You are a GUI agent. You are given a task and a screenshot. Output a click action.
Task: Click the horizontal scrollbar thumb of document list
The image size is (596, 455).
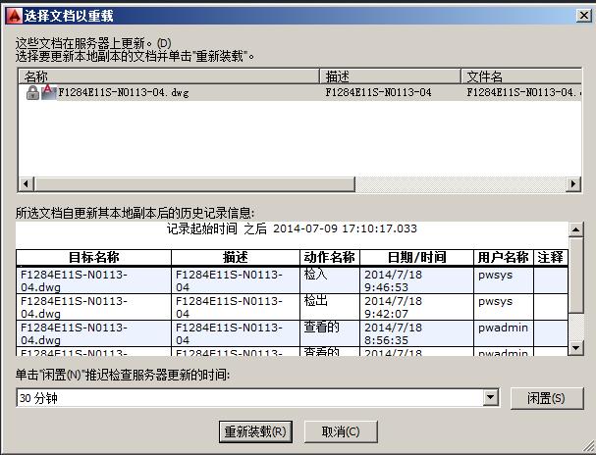194,184
